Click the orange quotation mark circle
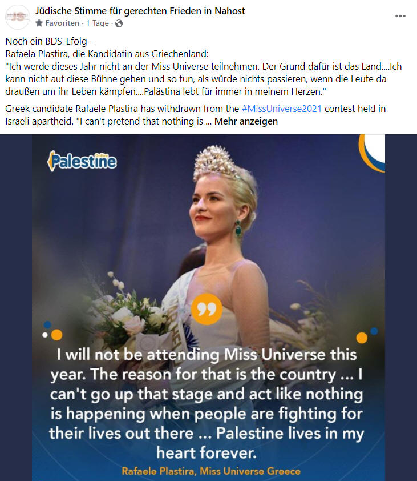Viewport: 417px width, 481px height. 207,309
